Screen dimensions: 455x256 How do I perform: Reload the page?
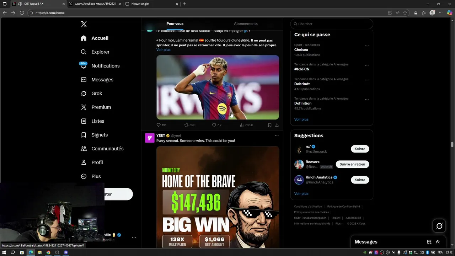coord(22,13)
